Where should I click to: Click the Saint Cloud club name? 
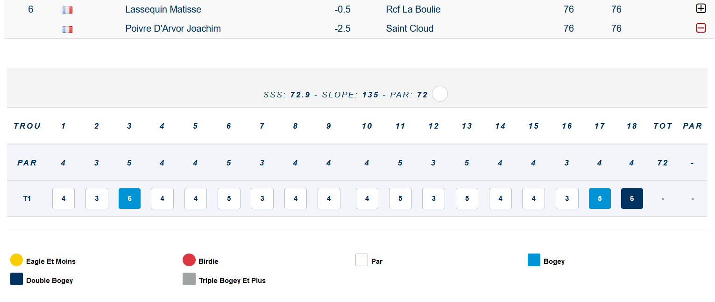click(x=410, y=28)
